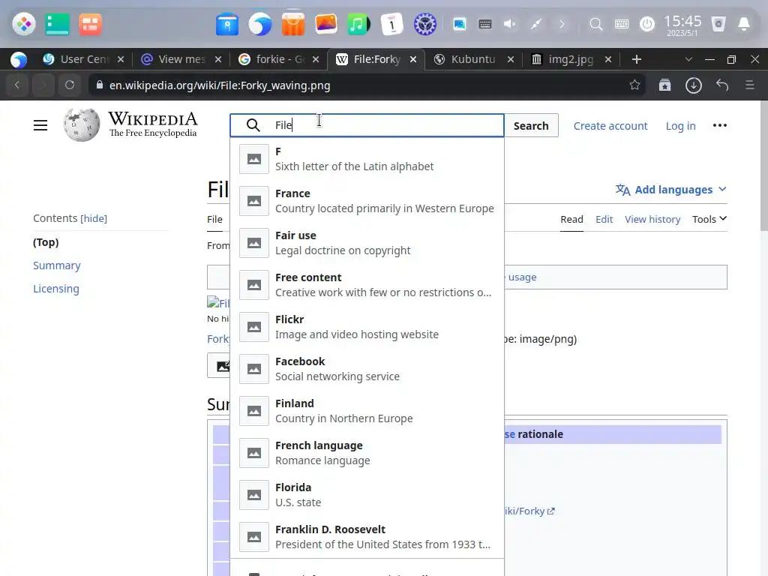Viewport: 768px width, 576px height.
Task: Open Wikipedia main sidebar menu
Action: pyautogui.click(x=40, y=125)
